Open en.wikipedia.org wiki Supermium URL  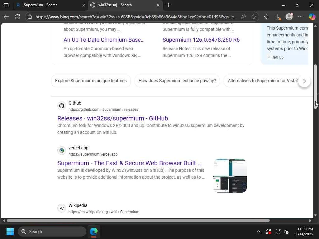pyautogui.click(x=104, y=212)
